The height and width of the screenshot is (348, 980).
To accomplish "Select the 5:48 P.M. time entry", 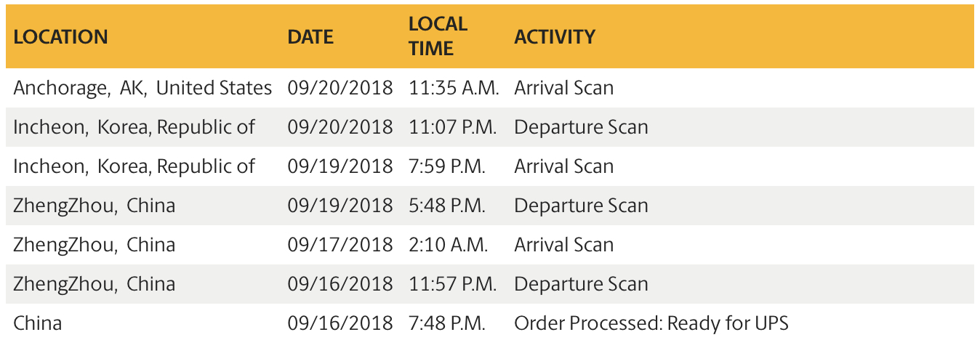I will pyautogui.click(x=446, y=206).
